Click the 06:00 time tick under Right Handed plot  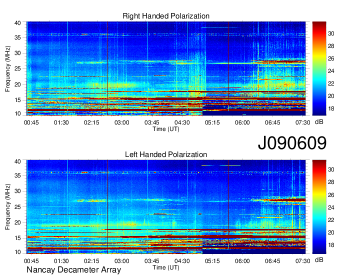[242, 122]
